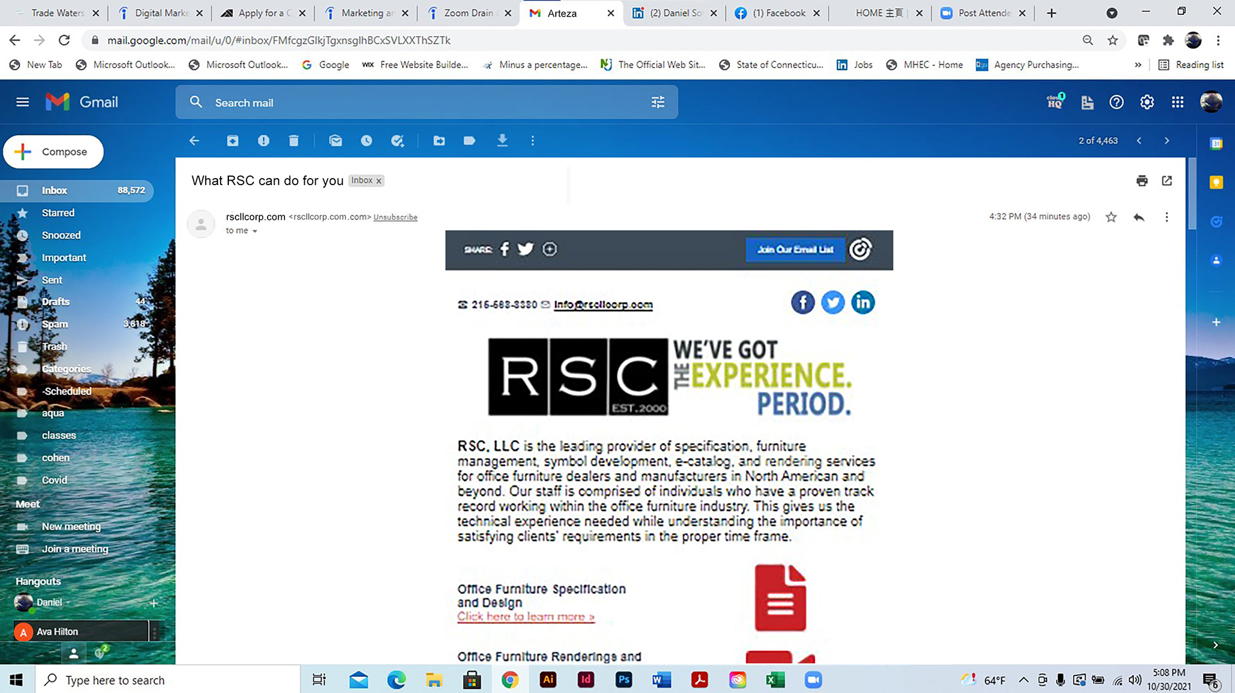Share email on Twitter in dark banner
This screenshot has width=1235, height=693.
tap(526, 249)
